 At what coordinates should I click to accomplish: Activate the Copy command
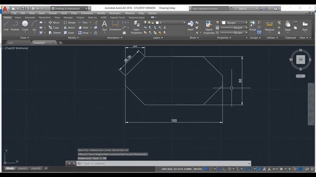tap(54, 28)
